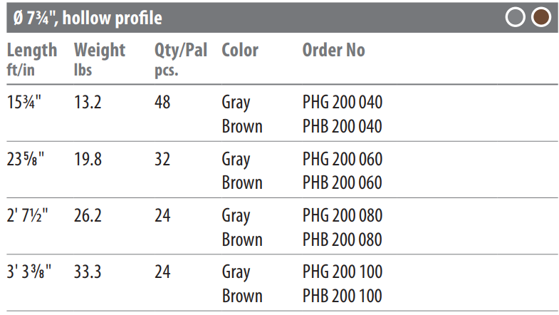Click the Order No column header
Image resolution: width=559 pixels, height=315 pixels.
pyautogui.click(x=334, y=50)
